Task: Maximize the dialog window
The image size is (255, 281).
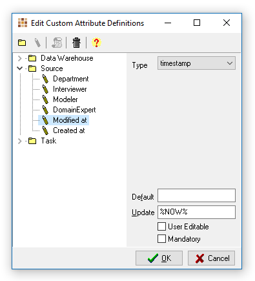Action: point(197,23)
